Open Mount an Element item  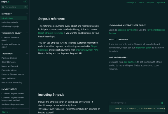(x=10, y=66)
